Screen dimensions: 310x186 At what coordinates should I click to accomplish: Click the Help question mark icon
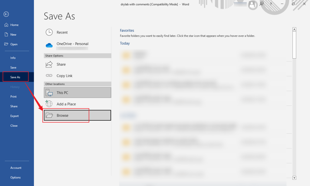point(271,4)
